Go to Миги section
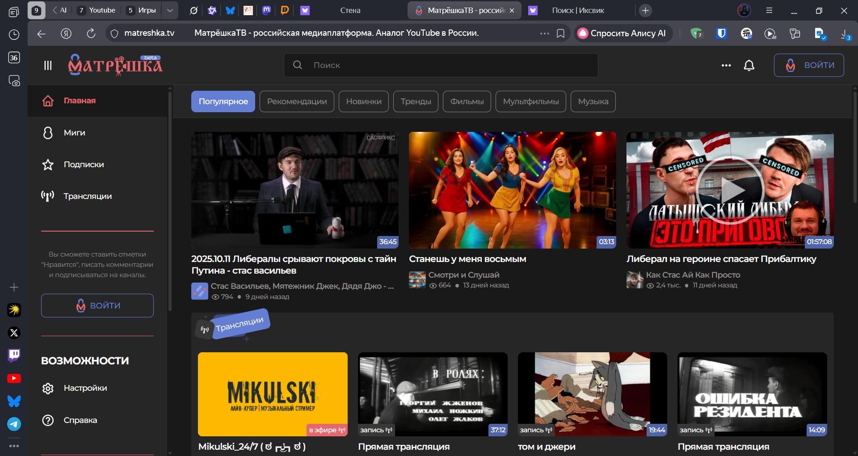Image resolution: width=858 pixels, height=456 pixels. [x=74, y=133]
